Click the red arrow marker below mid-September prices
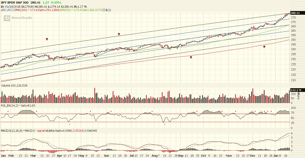 point(191,57)
